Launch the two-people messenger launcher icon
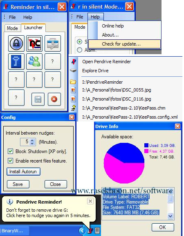Screen dimensions: 184x236 pos(34,62)
